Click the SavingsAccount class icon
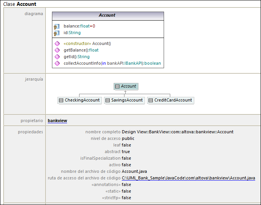This screenshot has height=205, width=261. 107,100
